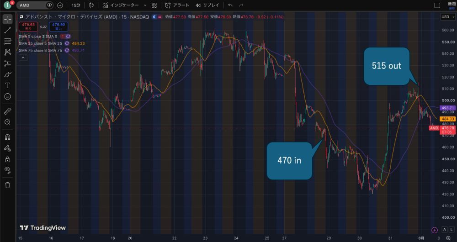Open chart settings hexagon gear icon
Screen dimensions: 457x242
(x=448, y=238)
